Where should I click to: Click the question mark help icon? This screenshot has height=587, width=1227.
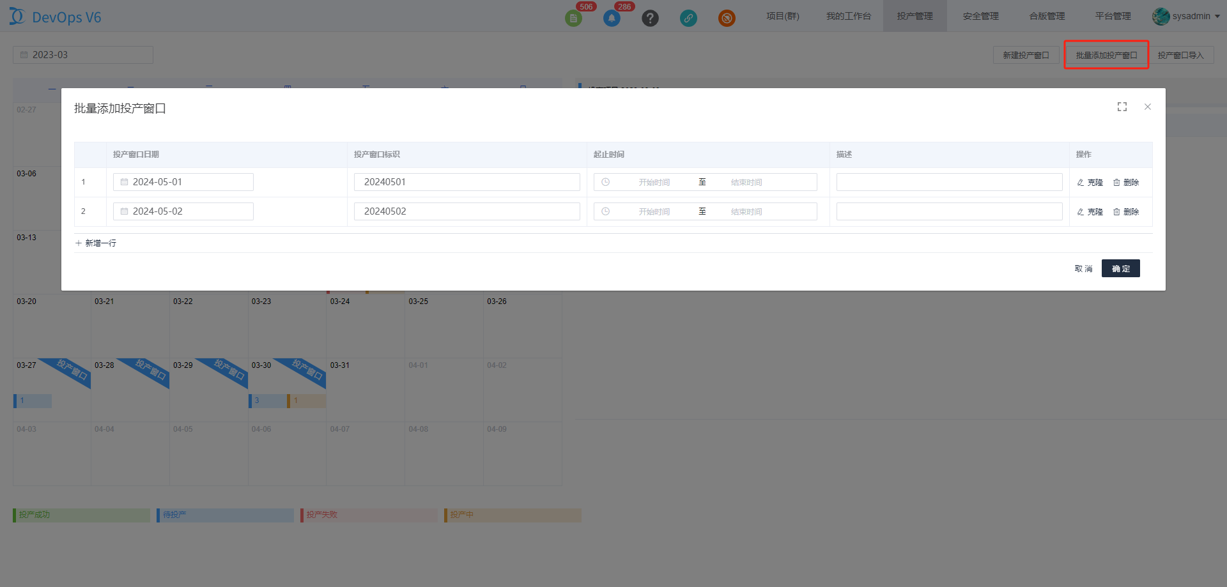650,18
